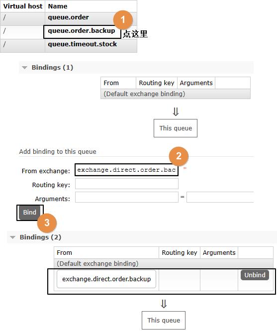Click the Unbind button
277x335 pixels.
(x=255, y=275)
